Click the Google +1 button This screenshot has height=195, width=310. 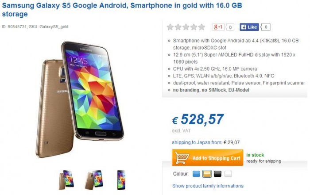[x=218, y=27]
